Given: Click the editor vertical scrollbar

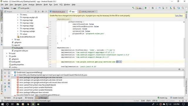Looking at the screenshot, I should click(x=184, y=48).
